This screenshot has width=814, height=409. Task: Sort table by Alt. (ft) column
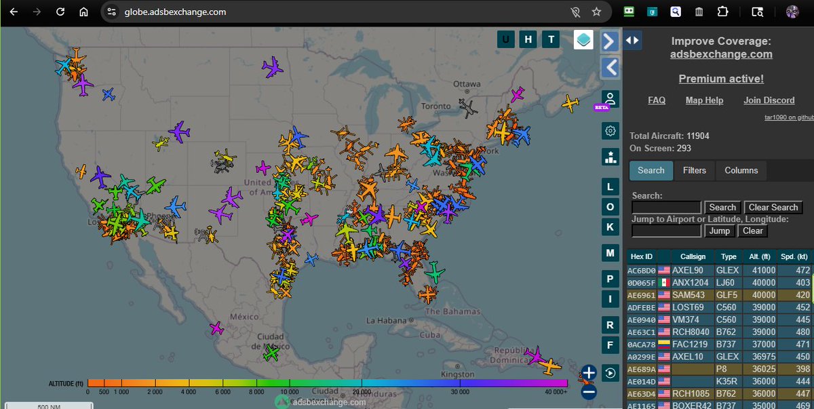point(758,256)
